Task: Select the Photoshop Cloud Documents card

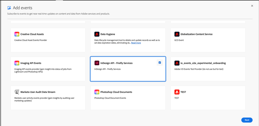Action: coord(128,98)
